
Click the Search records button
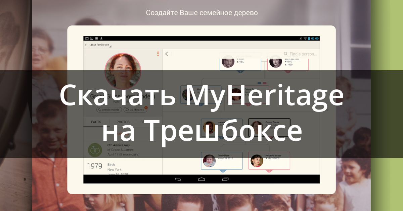pos(109,110)
